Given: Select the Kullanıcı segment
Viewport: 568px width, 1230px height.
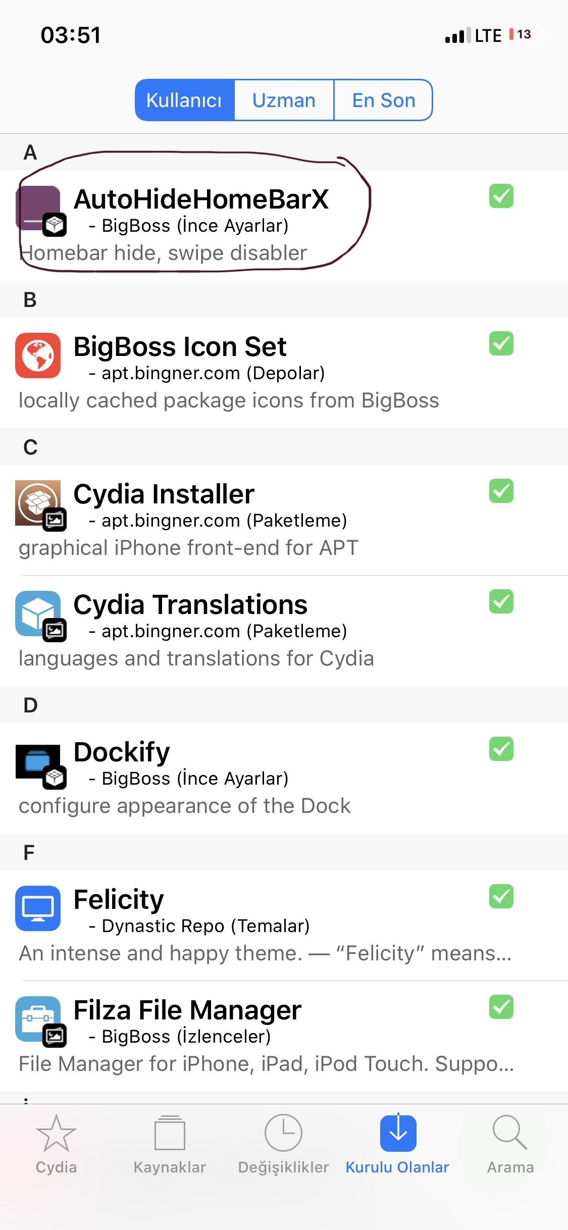Looking at the screenshot, I should point(184,100).
